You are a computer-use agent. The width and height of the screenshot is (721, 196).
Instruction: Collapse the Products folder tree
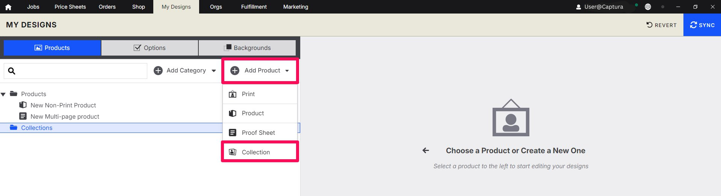tap(3, 94)
